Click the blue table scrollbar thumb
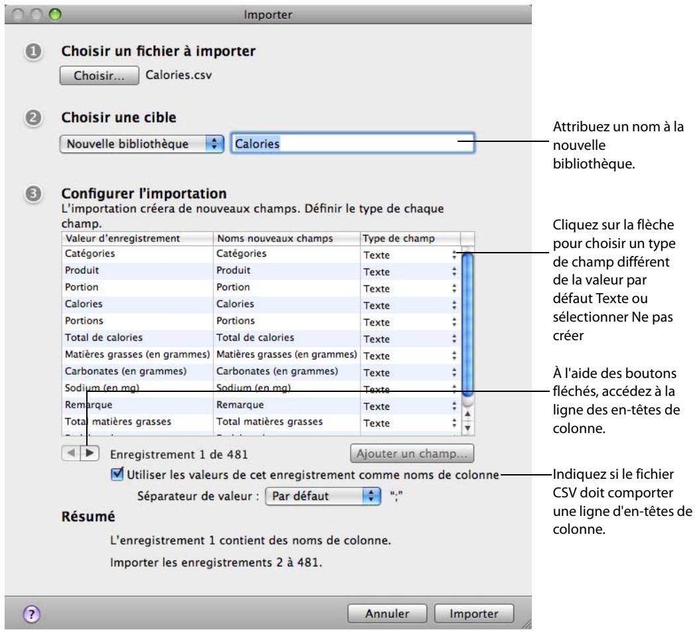Viewport: 697px width, 632px height. [467, 324]
